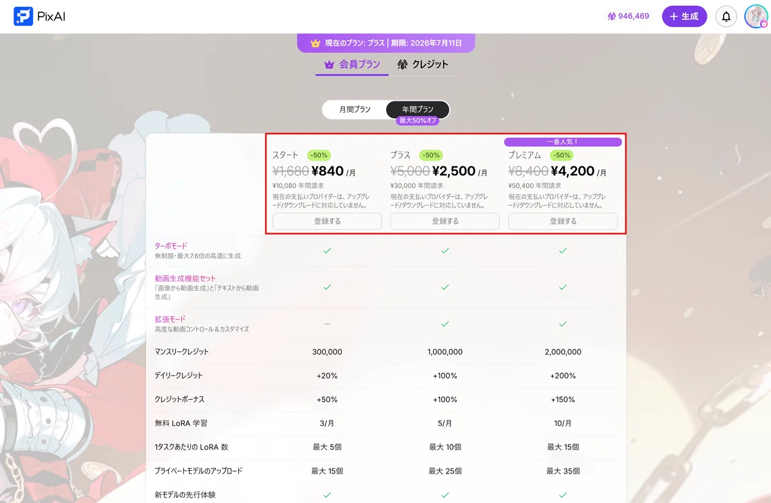Click the プラス -50% discount badge
Screen dimensions: 771x503
pyautogui.click(x=430, y=155)
